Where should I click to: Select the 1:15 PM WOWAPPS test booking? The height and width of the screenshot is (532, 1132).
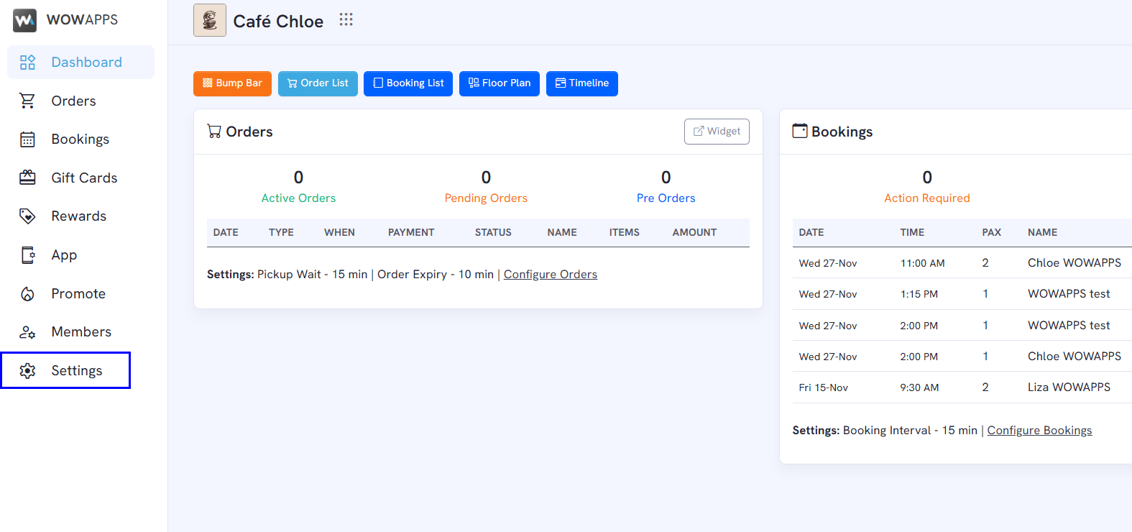click(962, 294)
